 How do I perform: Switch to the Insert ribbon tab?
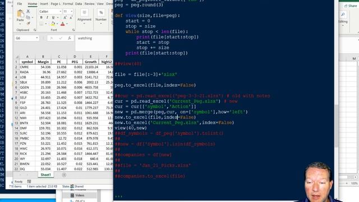click(x=44, y=4)
